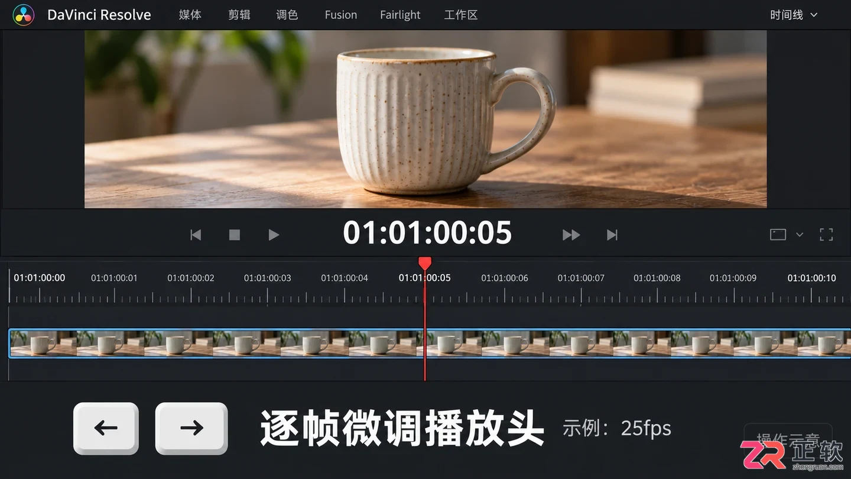Click the 示例: 25fps text
The width and height of the screenshot is (851, 479).
coord(617,428)
